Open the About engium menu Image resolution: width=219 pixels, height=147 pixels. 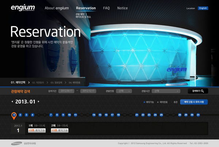[57, 8]
